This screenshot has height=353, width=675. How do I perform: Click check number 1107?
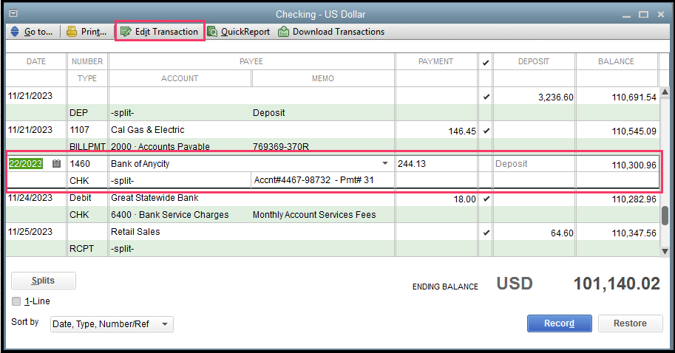[x=80, y=130]
